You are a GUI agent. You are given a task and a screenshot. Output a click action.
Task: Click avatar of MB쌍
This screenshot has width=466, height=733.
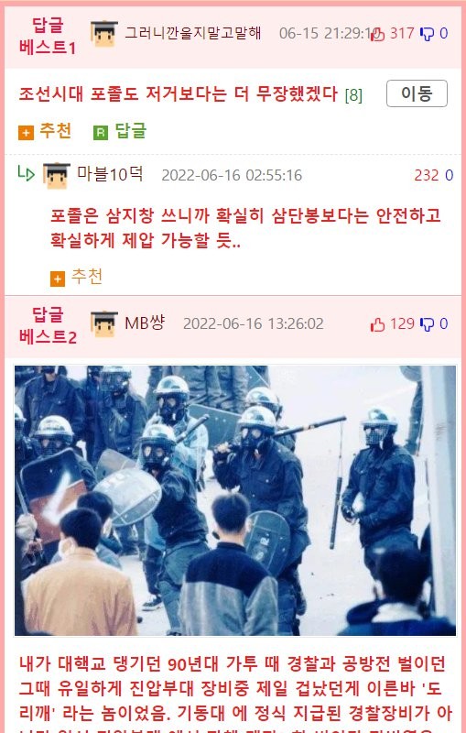click(104, 324)
